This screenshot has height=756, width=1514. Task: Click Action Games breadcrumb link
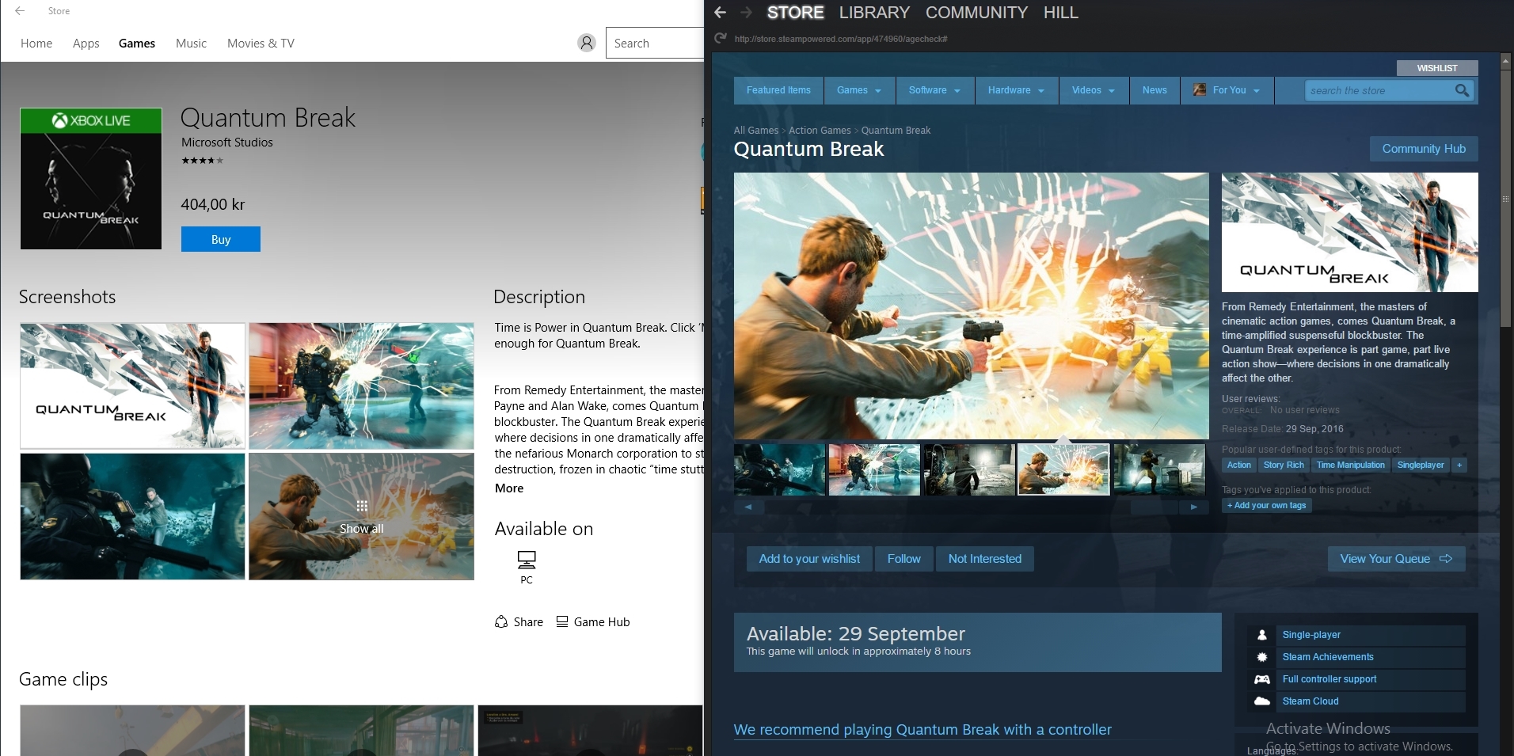click(820, 131)
